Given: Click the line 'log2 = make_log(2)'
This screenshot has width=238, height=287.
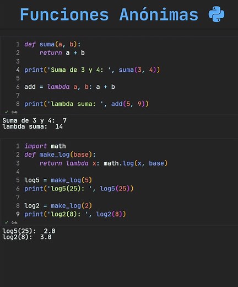Looking at the screenshot, I should (x=58, y=206).
